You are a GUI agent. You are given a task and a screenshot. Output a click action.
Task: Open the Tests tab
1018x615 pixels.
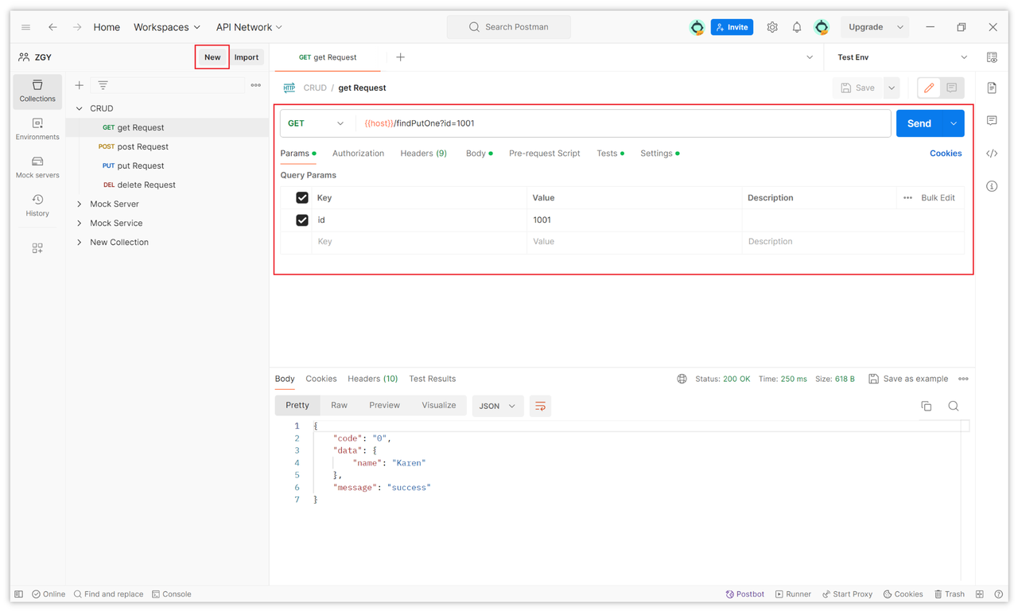[610, 154]
